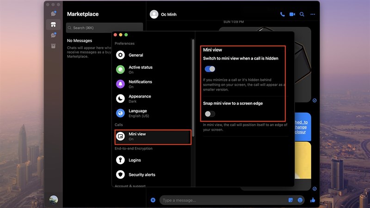
Task: Start a video call with Oc Minh
Action: 292,14
